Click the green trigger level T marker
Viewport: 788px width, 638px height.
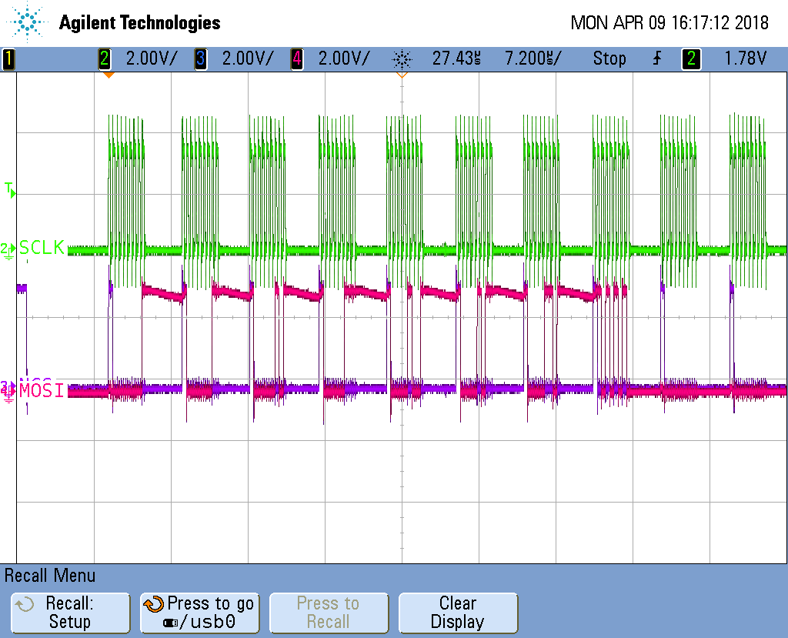coord(10,190)
